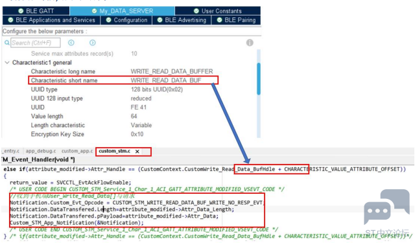Select Service max attributes record(s) row
The image size is (415, 243).
(72, 54)
